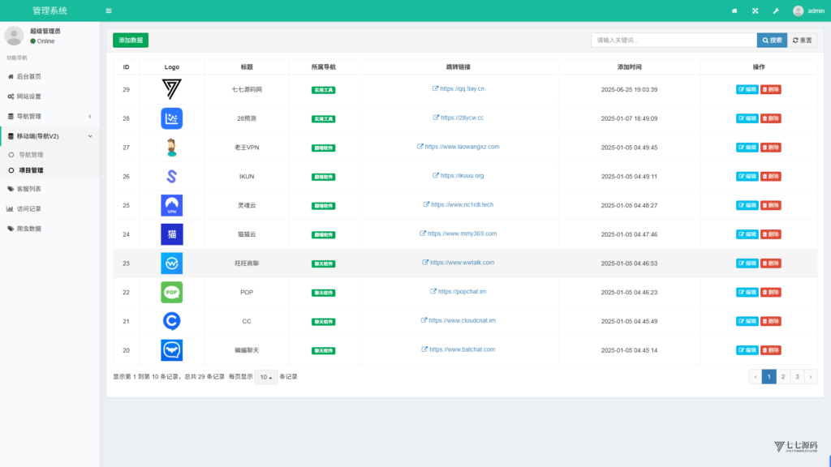
Task: Delete the CC entry
Action: (x=771, y=321)
